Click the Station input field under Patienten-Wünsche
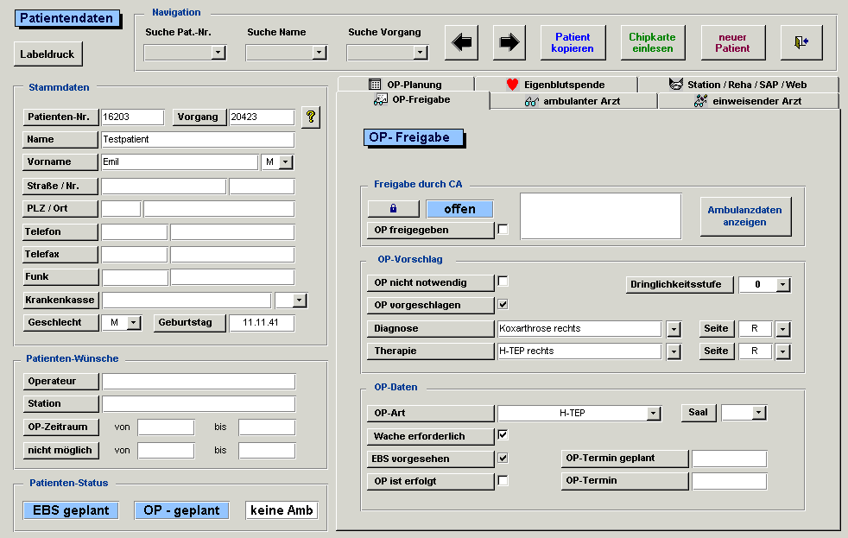The width and height of the screenshot is (848, 538). pyautogui.click(x=199, y=404)
